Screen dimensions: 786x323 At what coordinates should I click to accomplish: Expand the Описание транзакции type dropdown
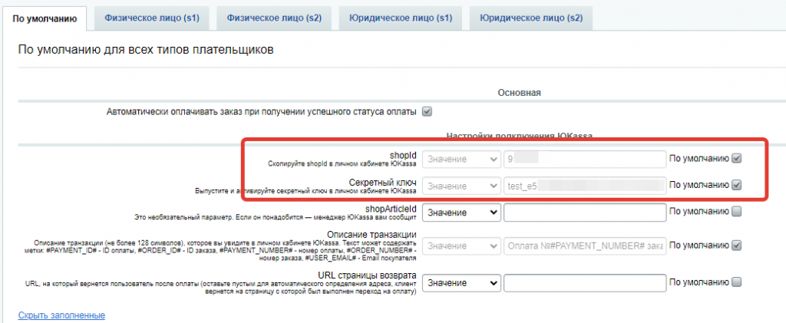point(461,246)
